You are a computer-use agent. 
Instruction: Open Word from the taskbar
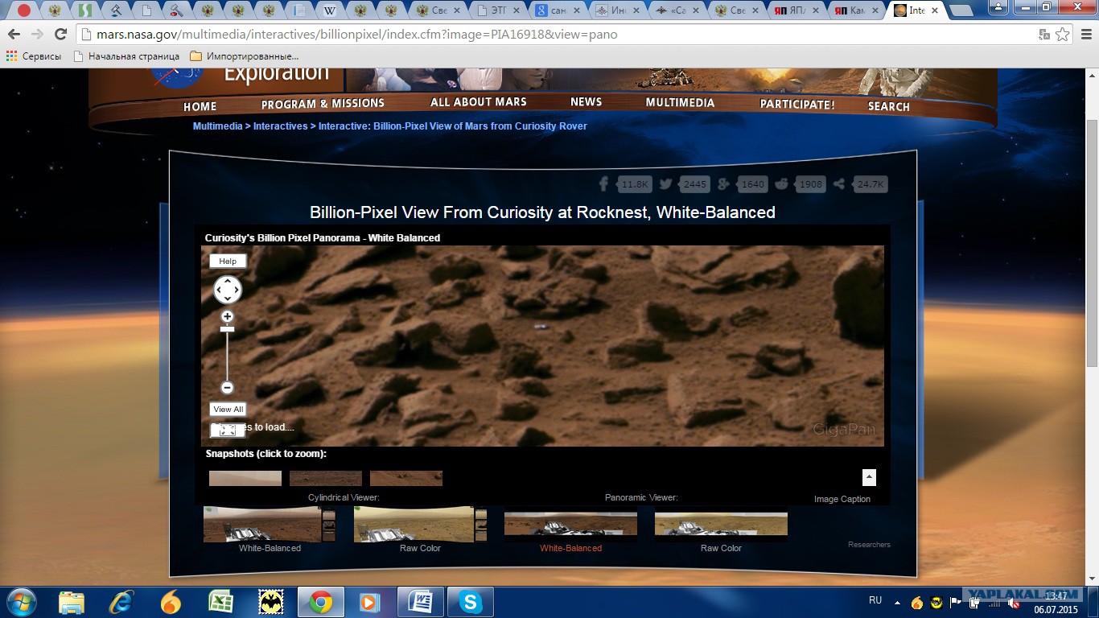pyautogui.click(x=421, y=602)
